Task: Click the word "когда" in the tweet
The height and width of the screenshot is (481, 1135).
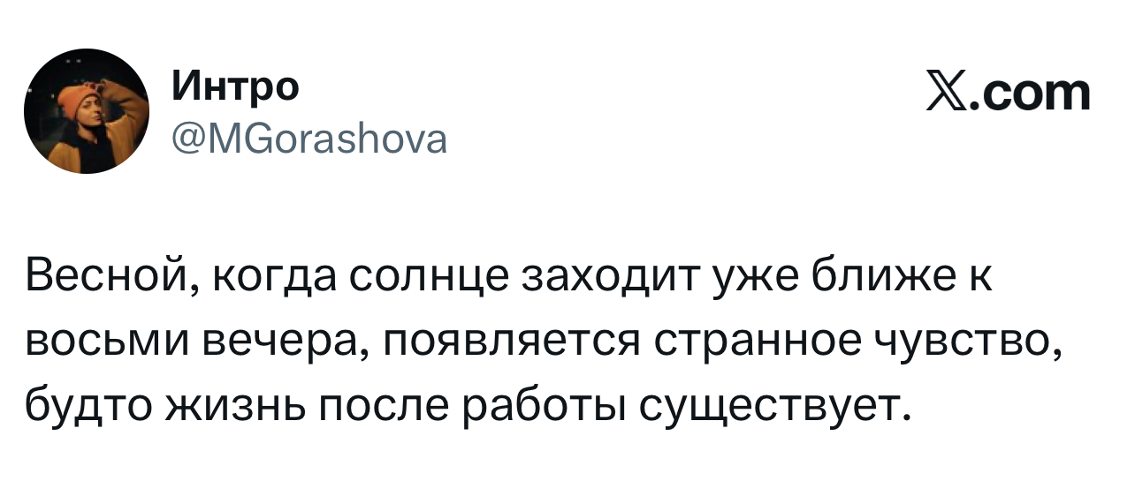Action: (269, 279)
